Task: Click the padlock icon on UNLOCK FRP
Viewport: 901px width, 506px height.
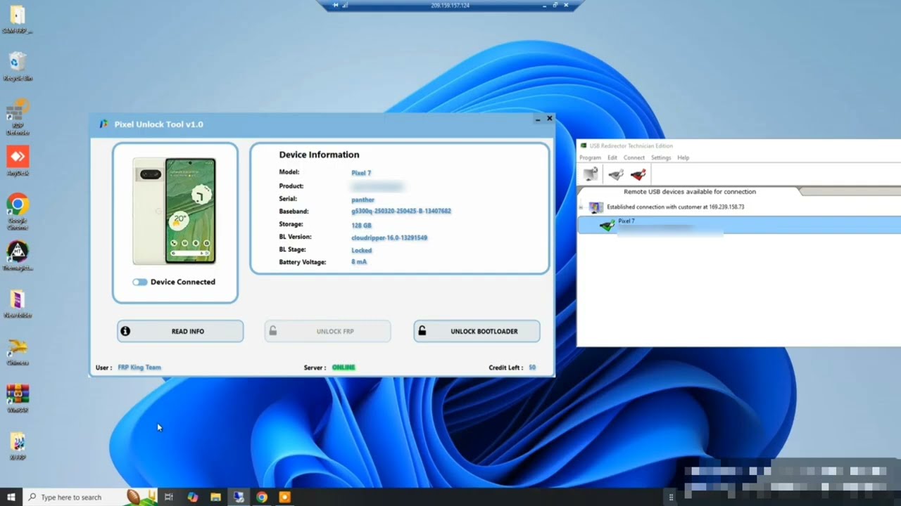Action: click(x=272, y=331)
